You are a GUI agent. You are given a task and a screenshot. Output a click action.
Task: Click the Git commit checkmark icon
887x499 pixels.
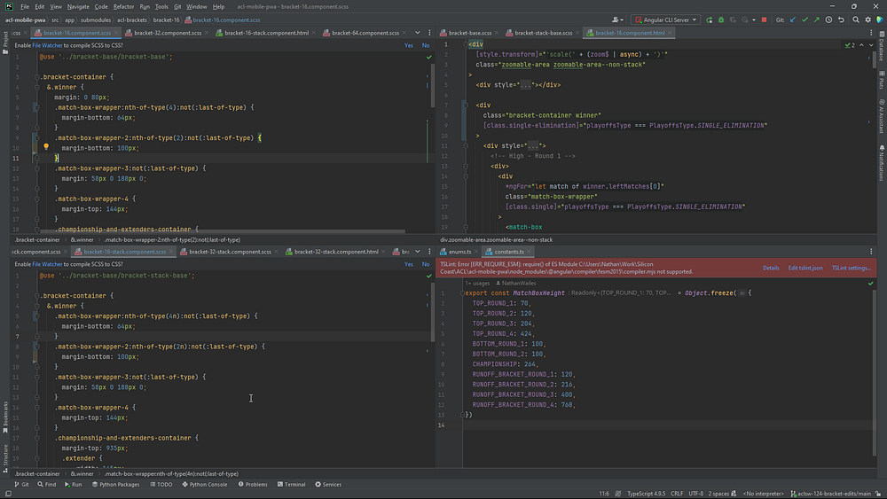tap(805, 19)
